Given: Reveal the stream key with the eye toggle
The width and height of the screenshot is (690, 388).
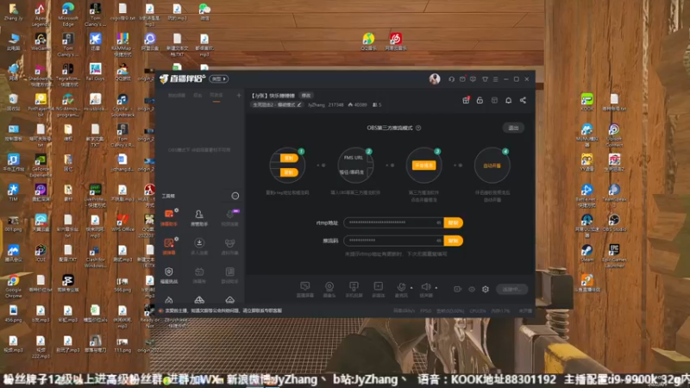Looking at the screenshot, I should [438, 241].
